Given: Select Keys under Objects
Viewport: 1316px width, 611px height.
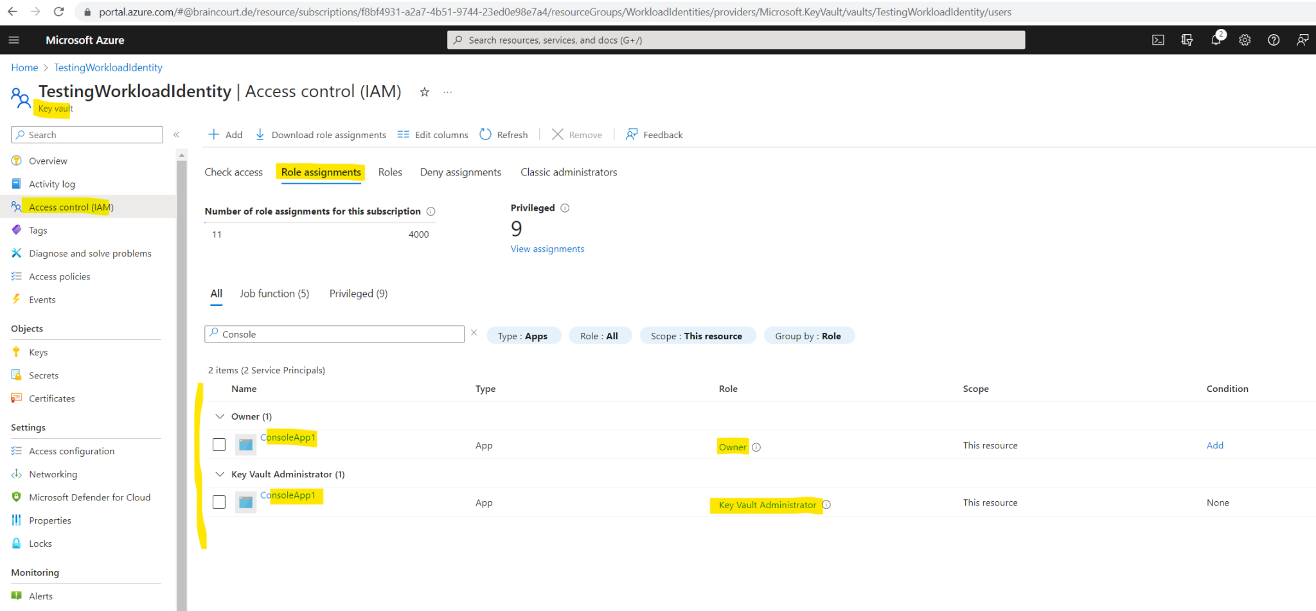Looking at the screenshot, I should point(38,351).
